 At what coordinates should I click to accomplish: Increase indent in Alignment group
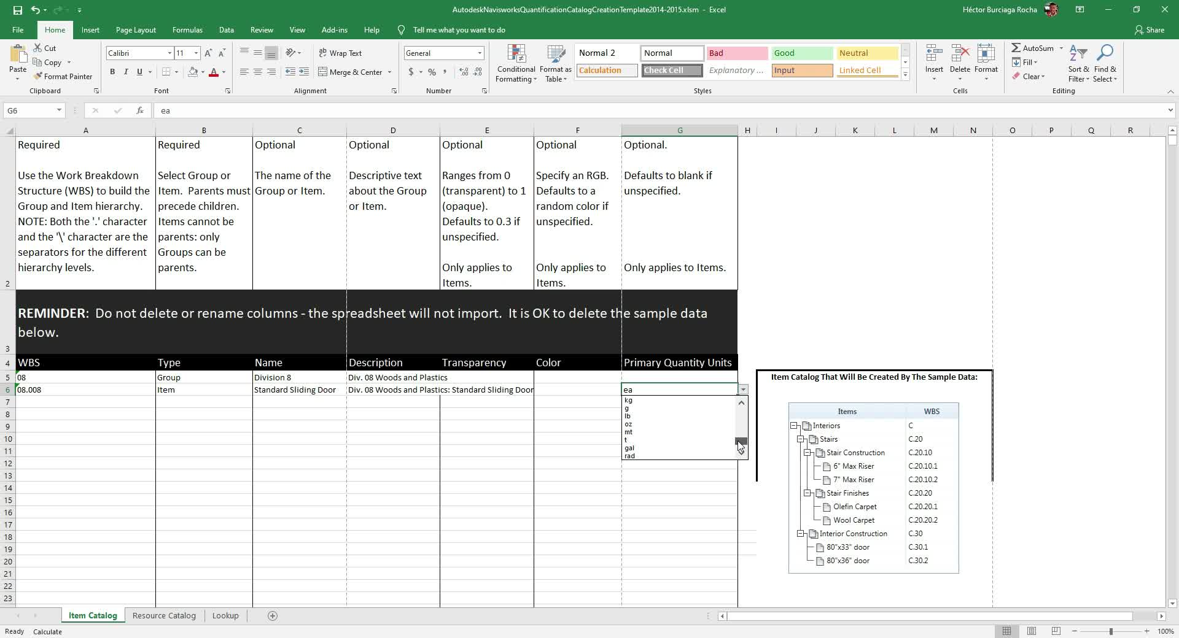click(x=304, y=72)
